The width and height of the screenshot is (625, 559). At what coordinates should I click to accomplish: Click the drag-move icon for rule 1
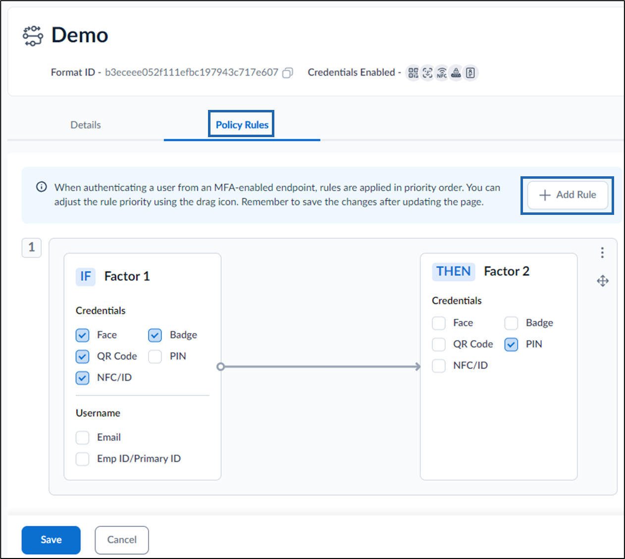603,281
